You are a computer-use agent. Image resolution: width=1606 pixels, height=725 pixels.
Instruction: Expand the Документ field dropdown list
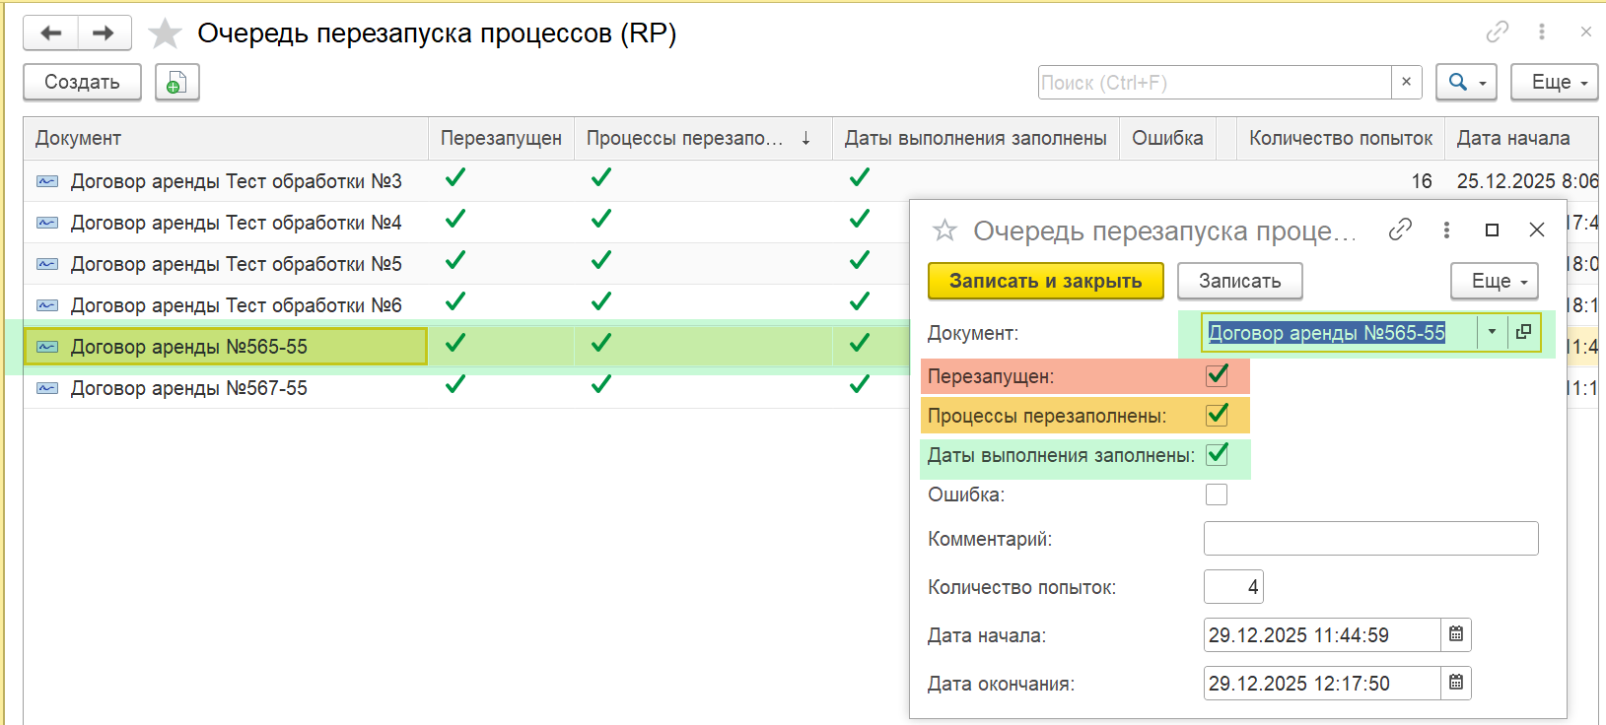click(1492, 332)
